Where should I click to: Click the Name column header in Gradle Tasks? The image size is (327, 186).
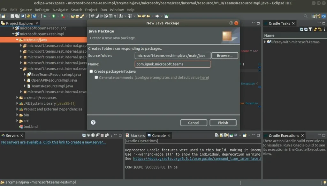pyautogui.click(x=269, y=35)
